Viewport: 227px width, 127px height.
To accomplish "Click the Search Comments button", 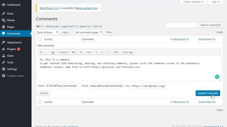I will pyautogui.click(x=210, y=25).
